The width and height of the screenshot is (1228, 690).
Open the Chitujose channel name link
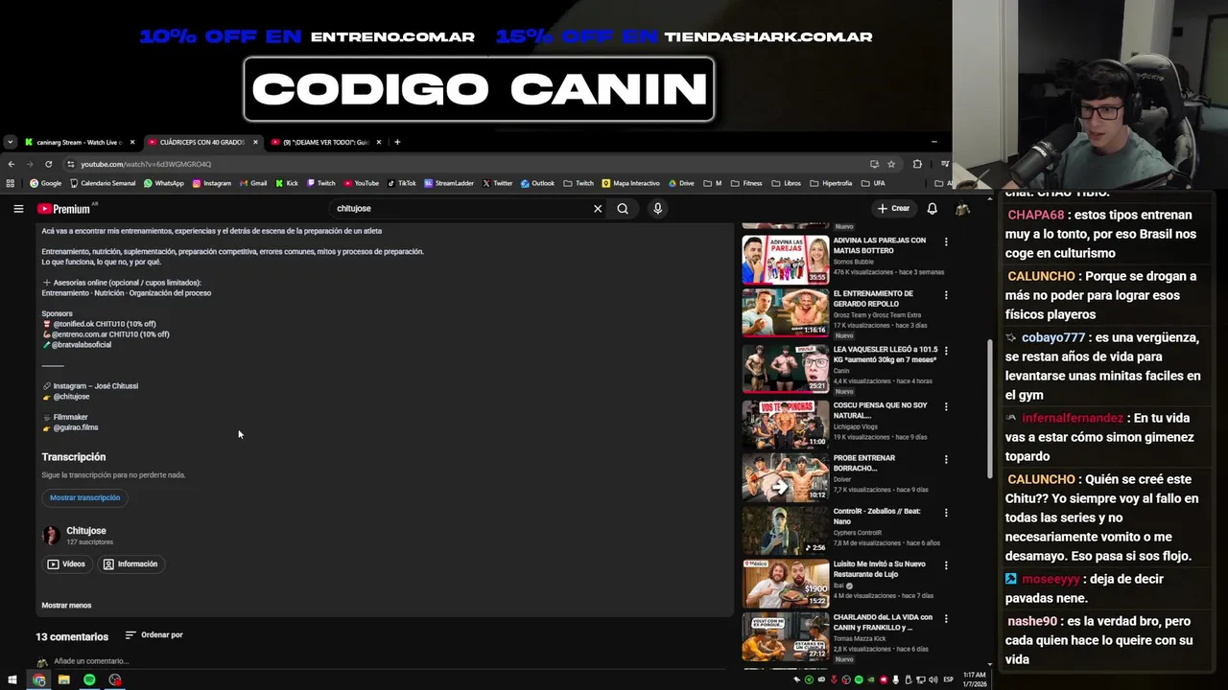tap(86, 531)
